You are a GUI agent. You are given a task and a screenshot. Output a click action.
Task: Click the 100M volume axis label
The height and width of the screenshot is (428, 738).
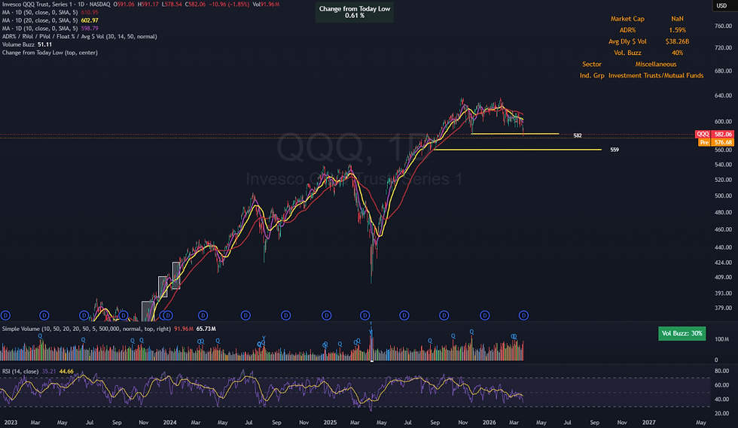pos(722,339)
